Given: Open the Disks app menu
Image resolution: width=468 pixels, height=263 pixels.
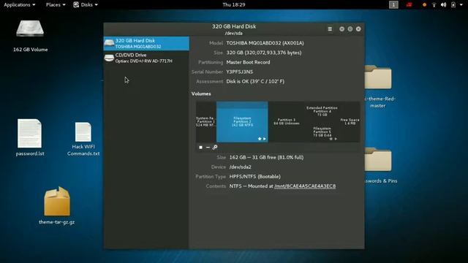Looking at the screenshot, I should [86, 5].
